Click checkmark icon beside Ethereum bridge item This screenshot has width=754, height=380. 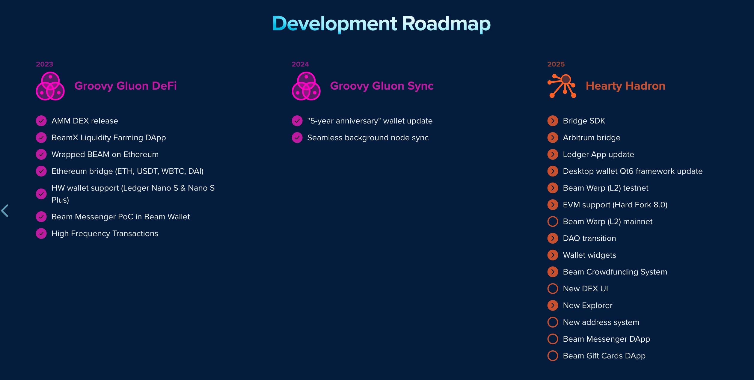(x=41, y=171)
